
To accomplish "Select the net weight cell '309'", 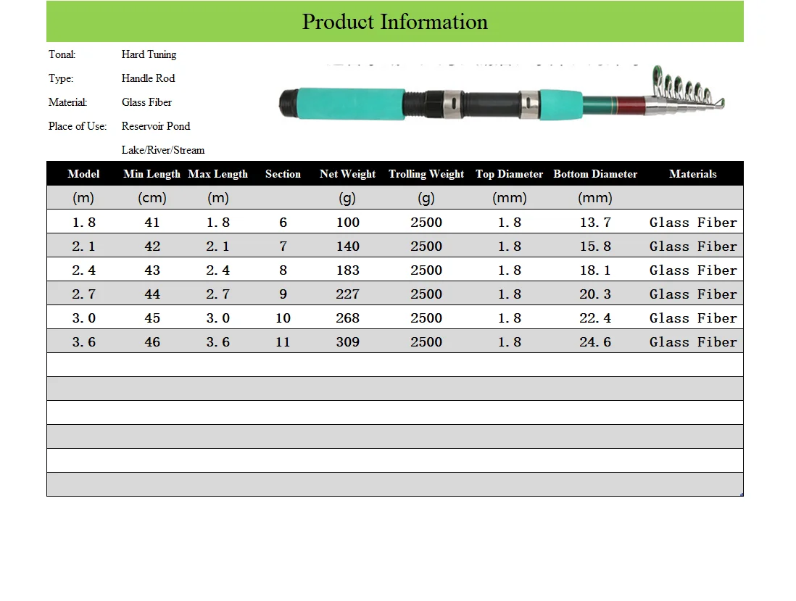I will 348,341.
